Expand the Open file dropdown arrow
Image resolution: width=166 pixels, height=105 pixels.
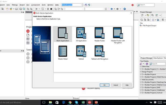pyautogui.click(x=14, y=9)
